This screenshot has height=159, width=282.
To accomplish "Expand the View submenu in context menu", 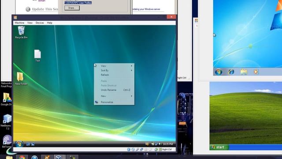I will pos(114,66).
